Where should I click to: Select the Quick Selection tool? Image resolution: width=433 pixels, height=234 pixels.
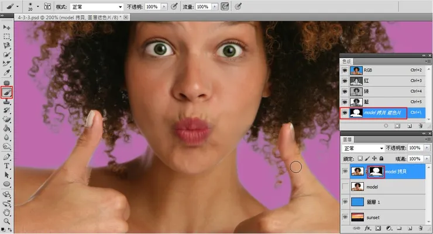(x=6, y=54)
